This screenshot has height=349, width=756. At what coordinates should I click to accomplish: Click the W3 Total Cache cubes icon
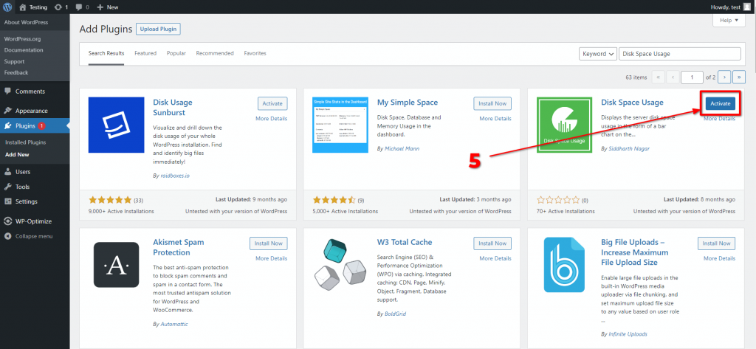pyautogui.click(x=340, y=265)
